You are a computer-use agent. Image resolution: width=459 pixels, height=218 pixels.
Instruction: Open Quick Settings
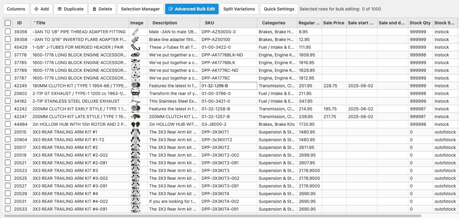pyautogui.click(x=279, y=9)
